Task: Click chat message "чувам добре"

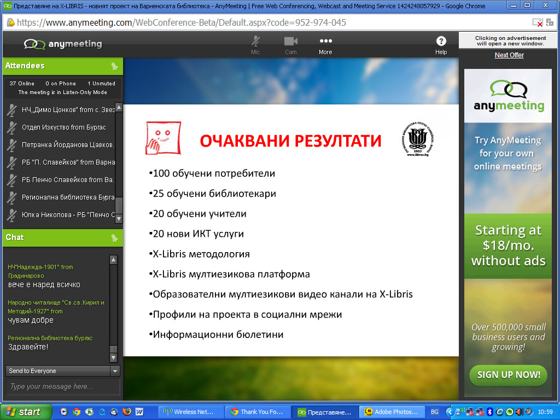Action: (x=31, y=320)
